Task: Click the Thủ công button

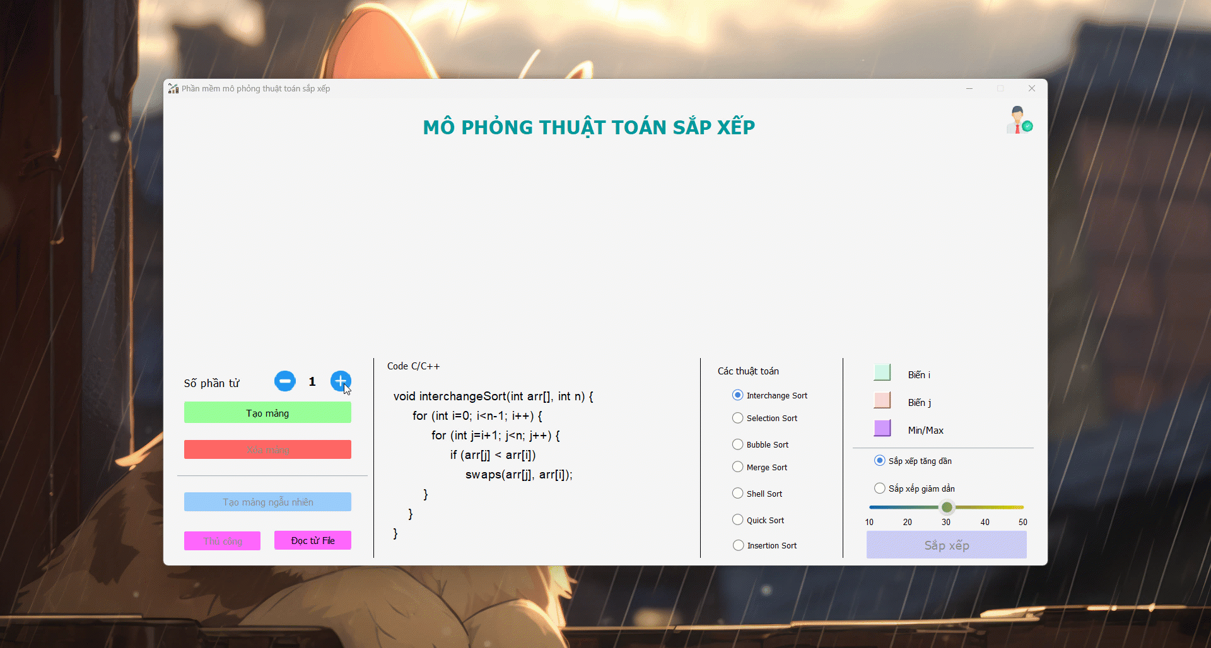Action: point(222,541)
